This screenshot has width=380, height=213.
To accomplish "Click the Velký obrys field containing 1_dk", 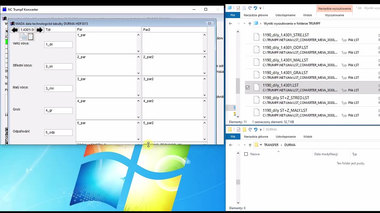I will click(x=58, y=44).
